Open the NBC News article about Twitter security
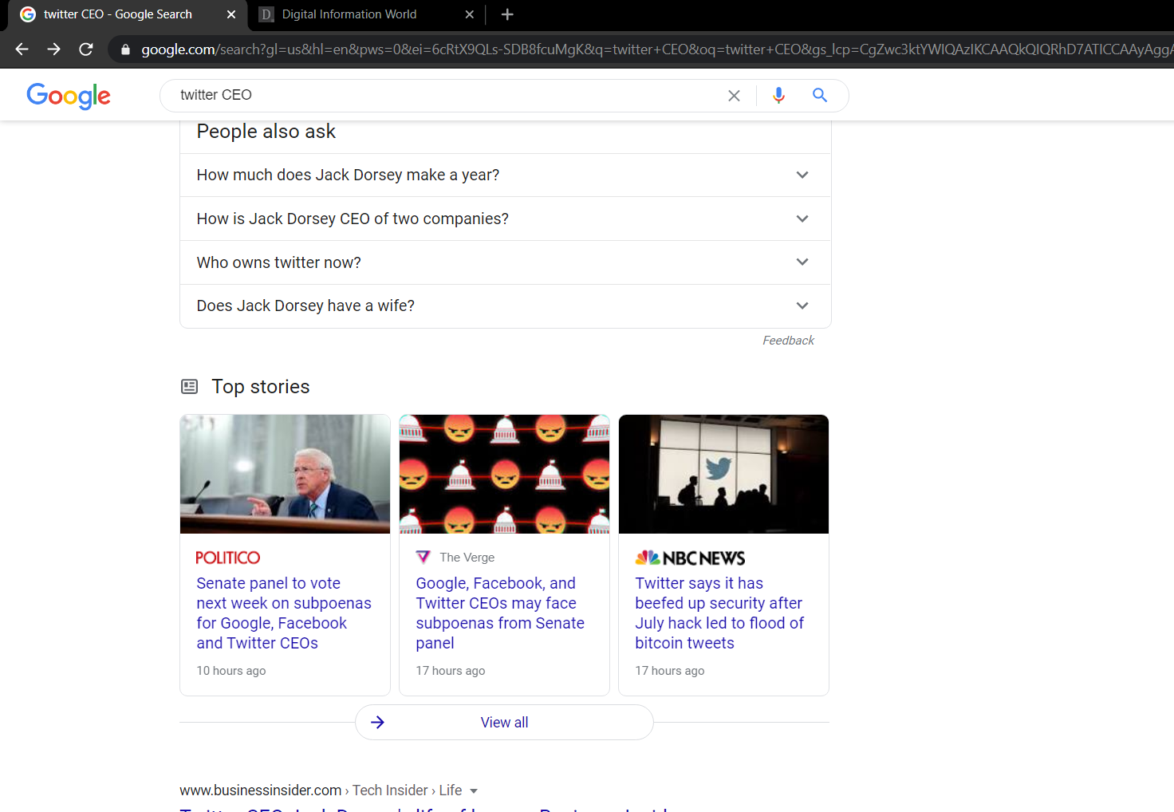The height and width of the screenshot is (812, 1174). [x=719, y=613]
